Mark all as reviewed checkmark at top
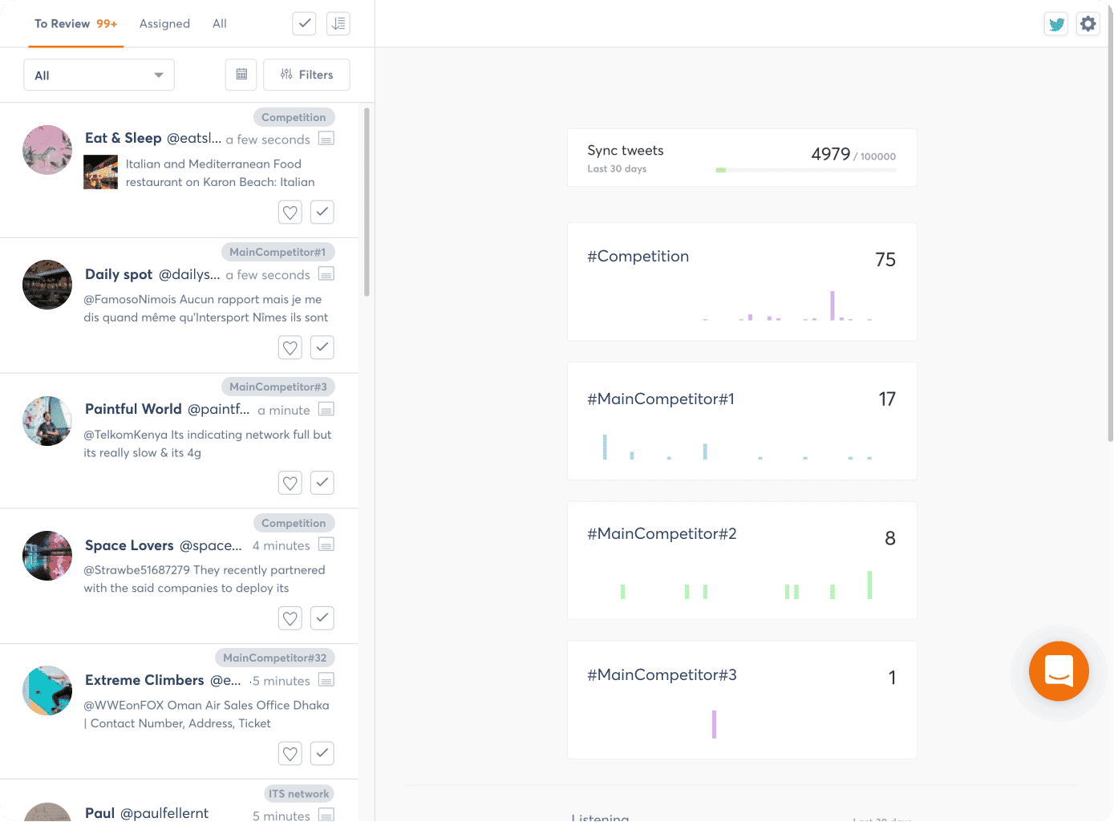1114x822 pixels. click(305, 24)
